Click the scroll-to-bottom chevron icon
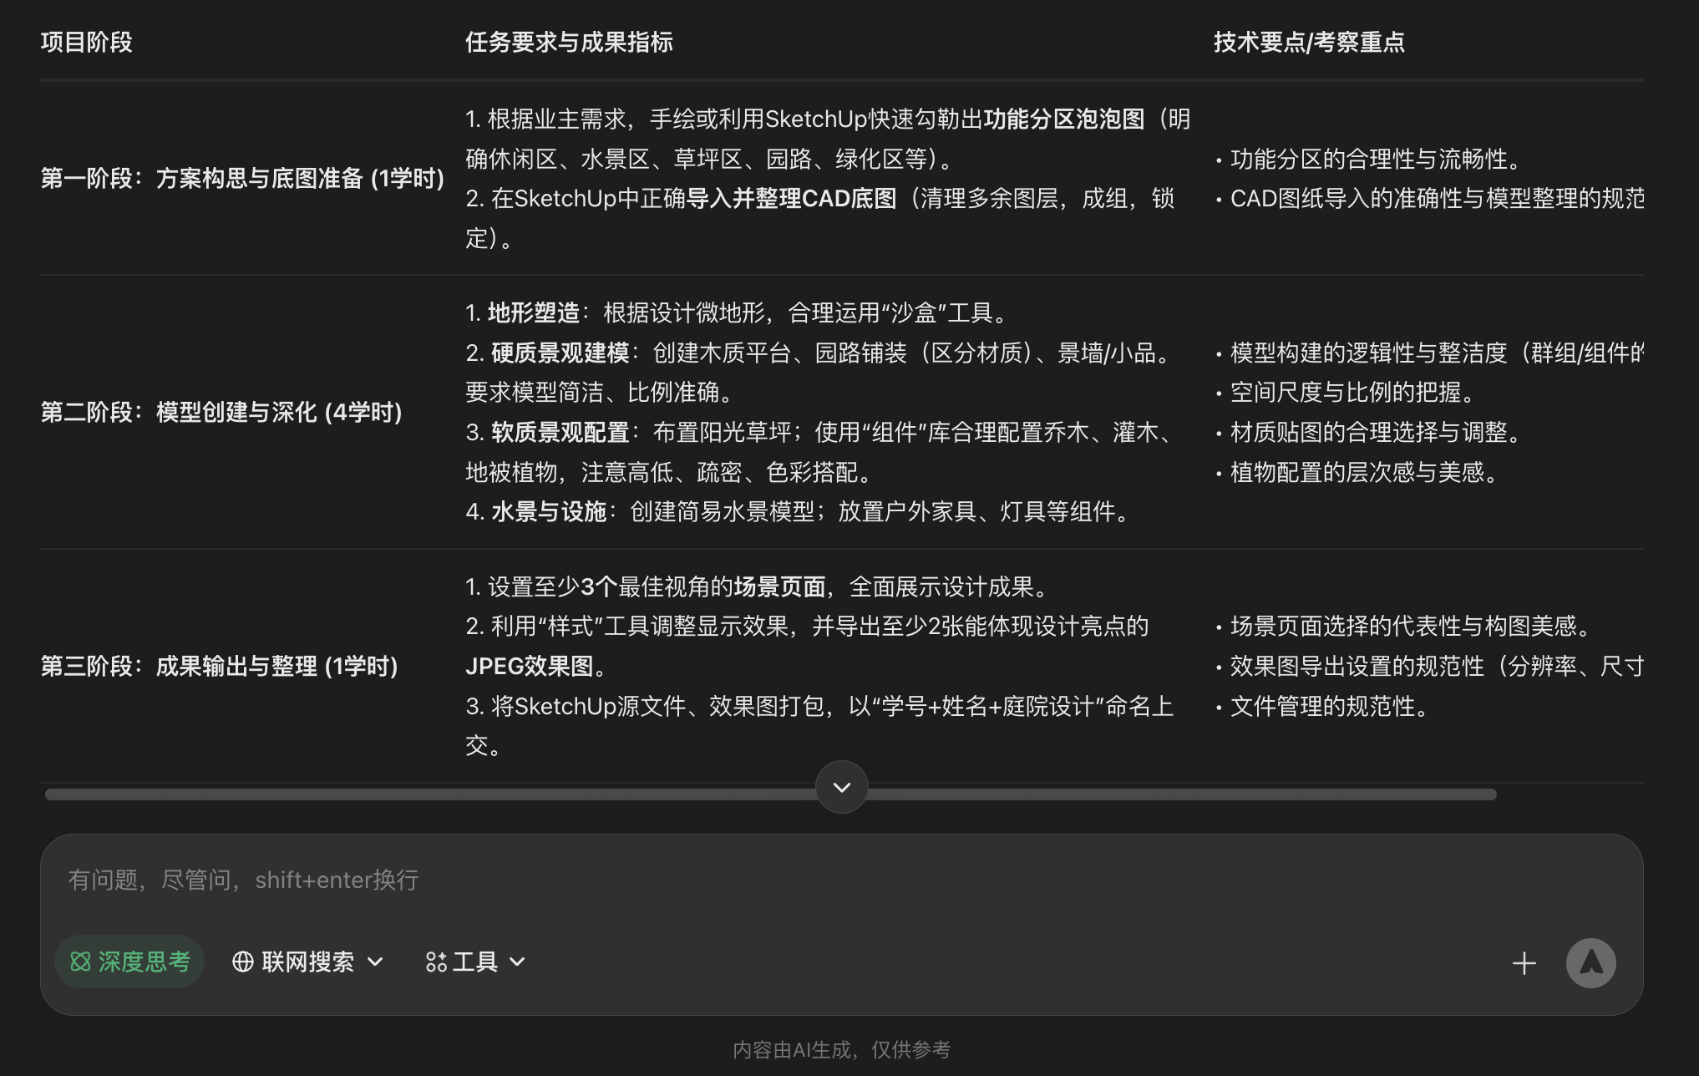1699x1076 pixels. (x=841, y=786)
